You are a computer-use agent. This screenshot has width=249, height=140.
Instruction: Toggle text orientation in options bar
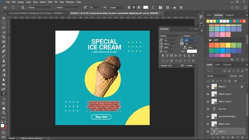tap(23, 7)
